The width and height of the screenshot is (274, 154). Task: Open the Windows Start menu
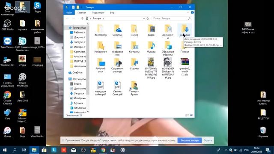[x=5, y=150]
